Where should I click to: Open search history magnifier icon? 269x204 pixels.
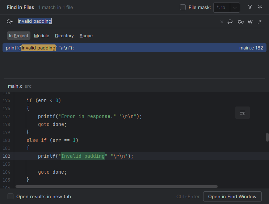(9, 22)
